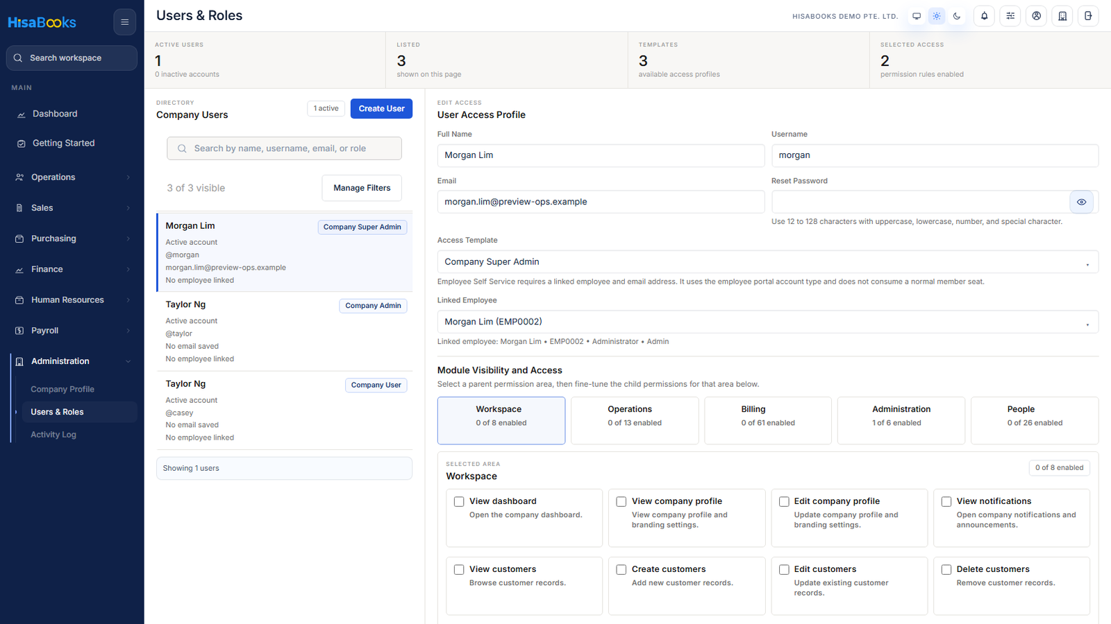Image resolution: width=1111 pixels, height=624 pixels.
Task: Click the Sales document icon
Action: 19,208
